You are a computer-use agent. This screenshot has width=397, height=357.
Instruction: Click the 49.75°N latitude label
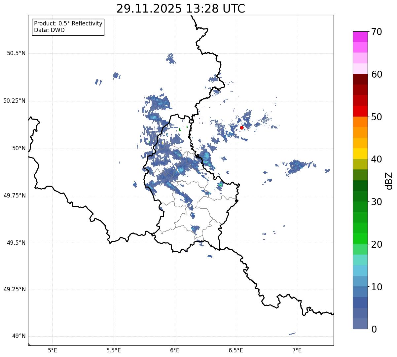[x=15, y=196]
